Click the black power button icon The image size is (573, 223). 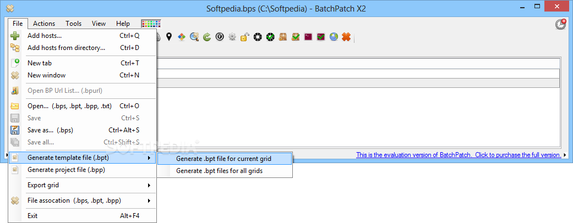click(219, 37)
